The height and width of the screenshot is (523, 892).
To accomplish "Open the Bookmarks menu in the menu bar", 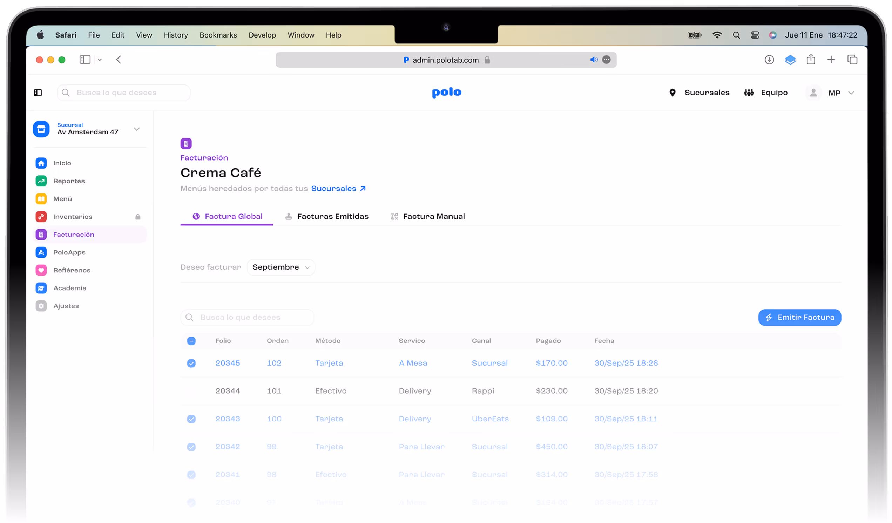I will pyautogui.click(x=218, y=35).
